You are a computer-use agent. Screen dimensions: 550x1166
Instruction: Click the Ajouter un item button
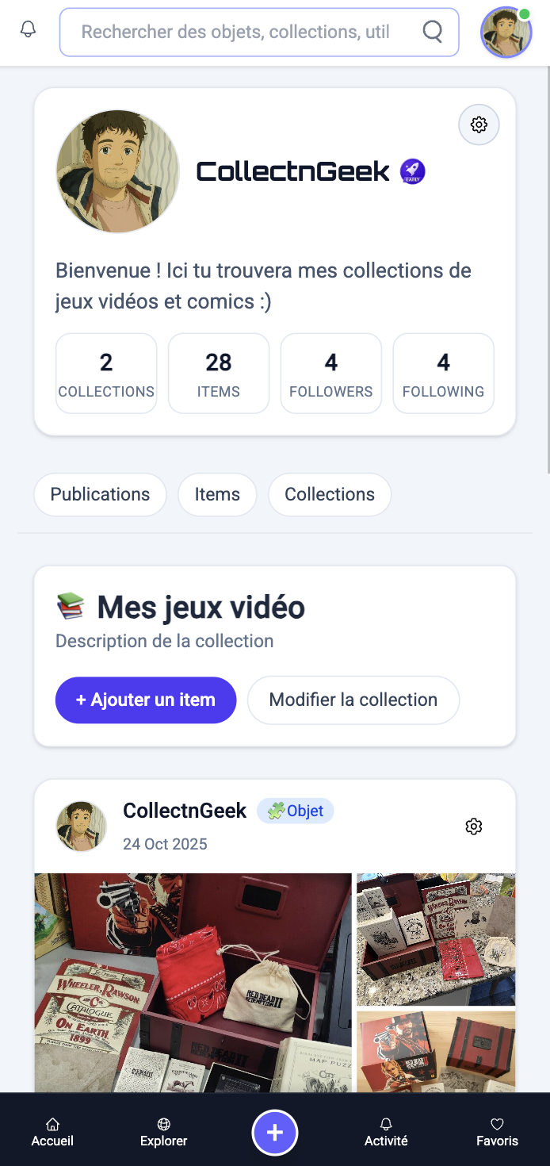click(146, 700)
